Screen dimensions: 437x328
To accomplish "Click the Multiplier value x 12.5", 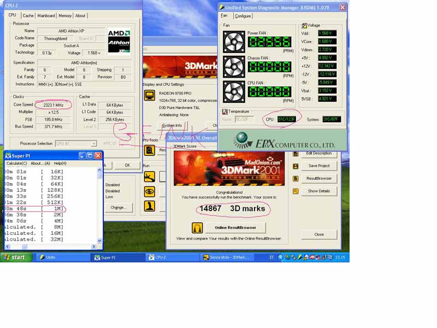I will click(x=54, y=112).
